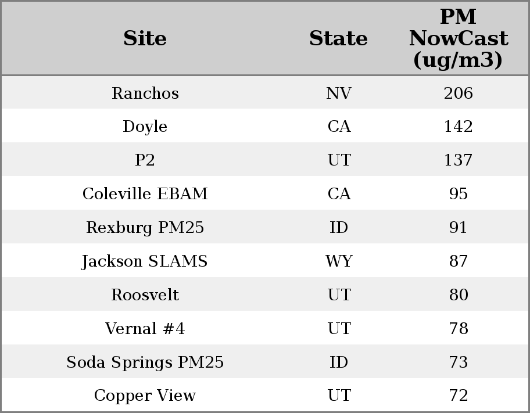Click the Roosvelt site cell
Viewport: 530px width, 413px height.
pyautogui.click(x=145, y=295)
